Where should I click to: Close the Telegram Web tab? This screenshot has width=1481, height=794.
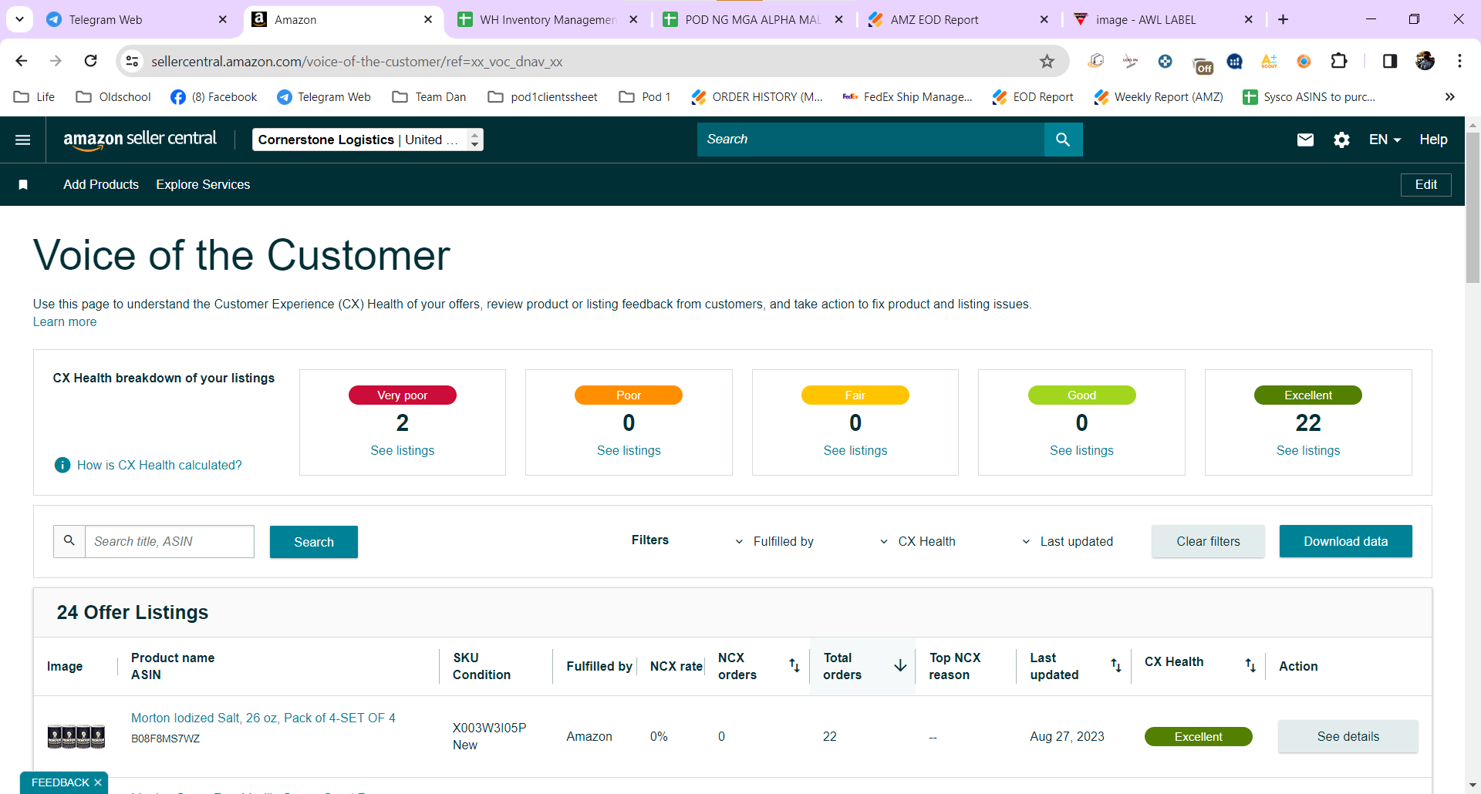(x=223, y=19)
